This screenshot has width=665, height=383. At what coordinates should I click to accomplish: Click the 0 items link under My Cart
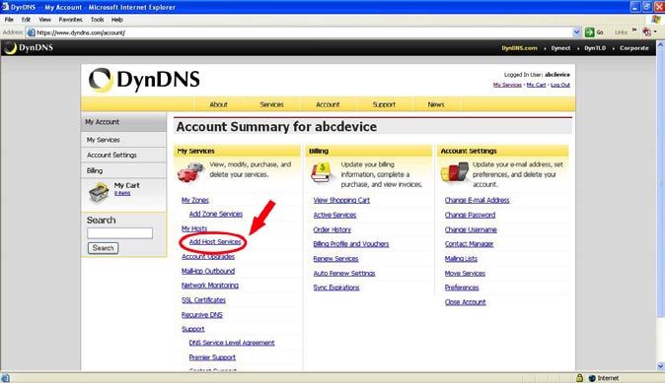[122, 193]
